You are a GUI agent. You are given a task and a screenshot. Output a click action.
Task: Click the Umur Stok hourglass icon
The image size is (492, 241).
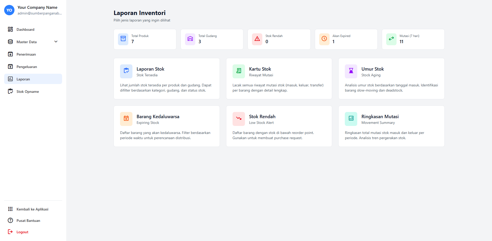point(351,71)
